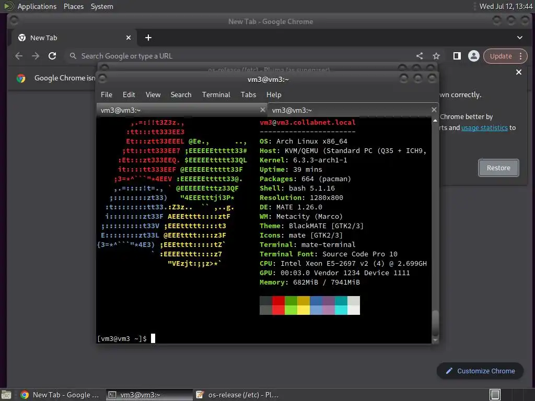Focus the Chrome address bar

(x=239, y=56)
